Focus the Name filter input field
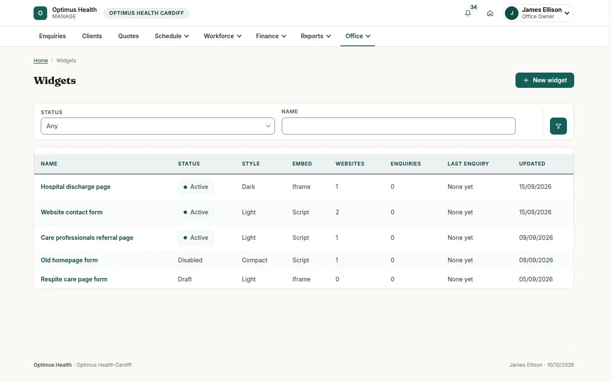612x382 pixels. (x=398, y=126)
